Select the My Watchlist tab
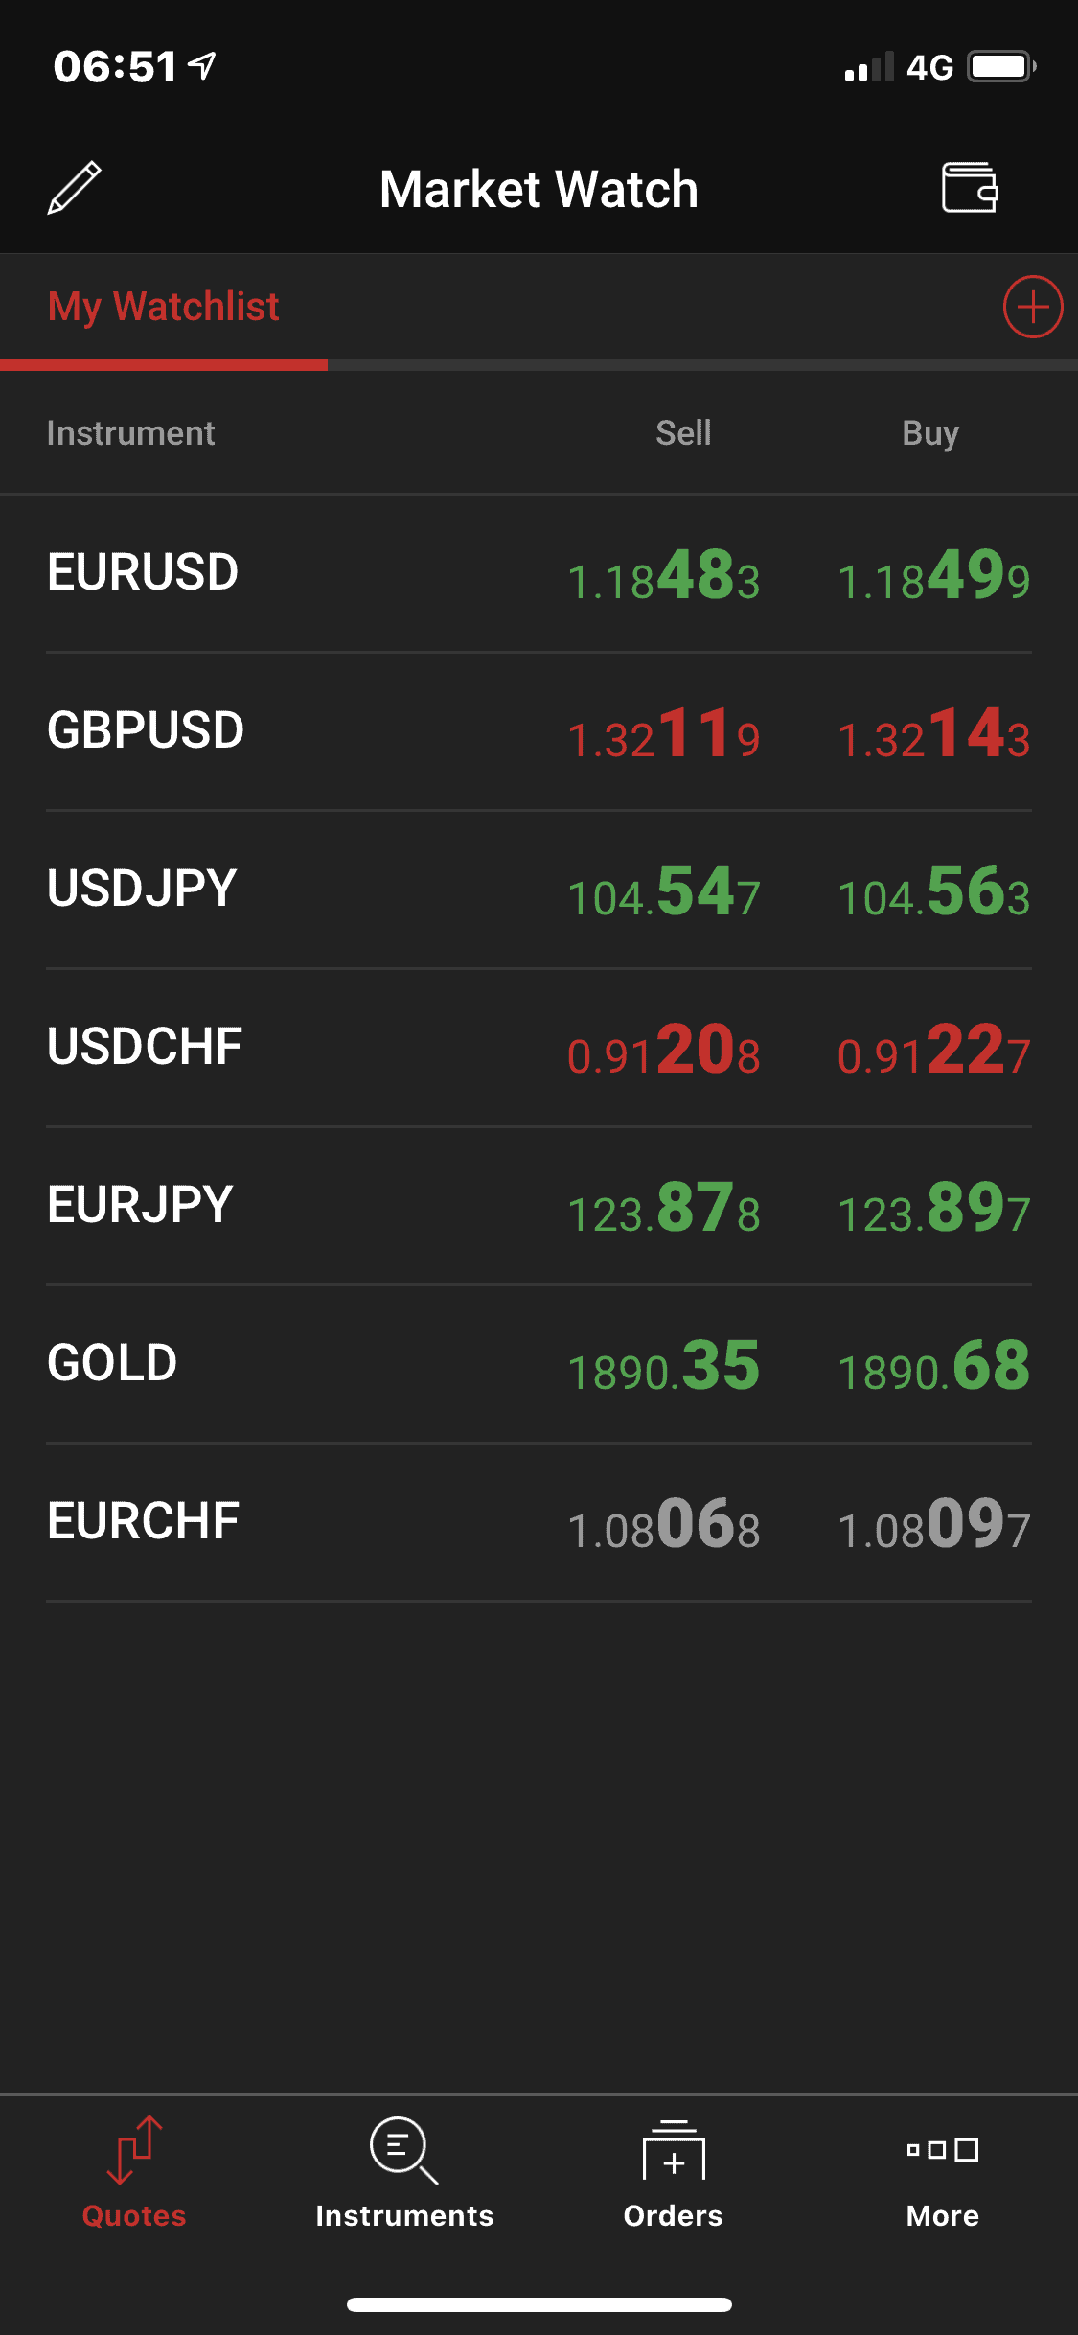 coord(164,308)
